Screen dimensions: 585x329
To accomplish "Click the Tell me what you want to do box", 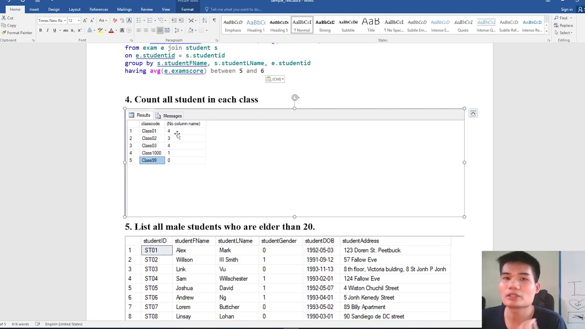I will pos(236,9).
